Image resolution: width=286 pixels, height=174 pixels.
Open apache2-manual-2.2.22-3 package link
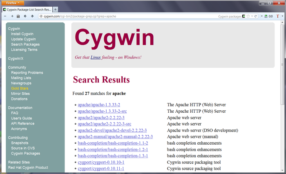(x=115, y=136)
